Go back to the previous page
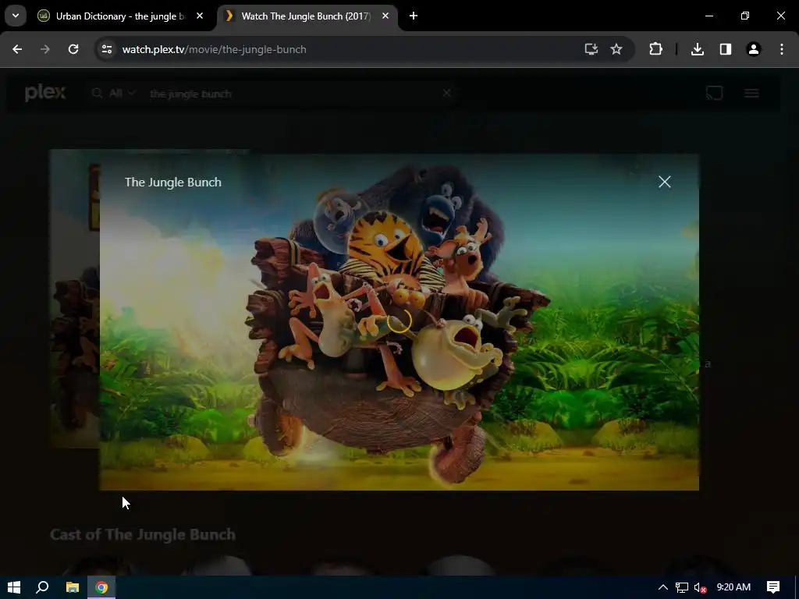 coord(17,49)
